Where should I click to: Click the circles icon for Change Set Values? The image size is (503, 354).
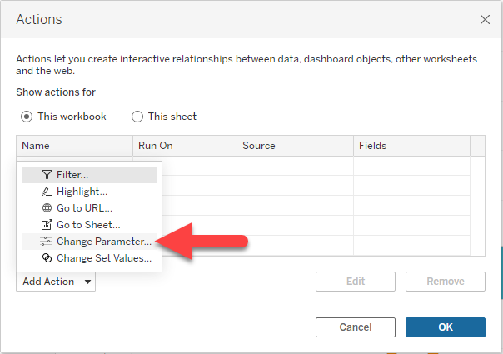point(47,258)
